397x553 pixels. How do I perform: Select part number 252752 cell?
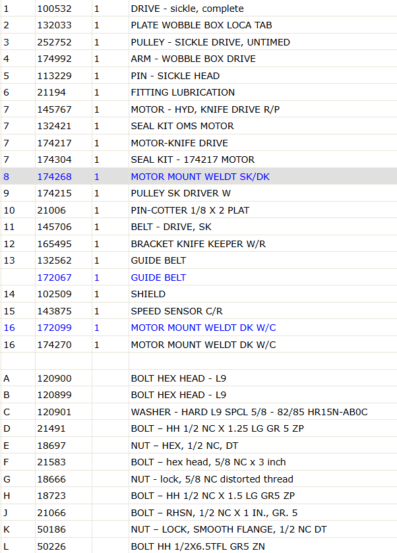coord(63,42)
